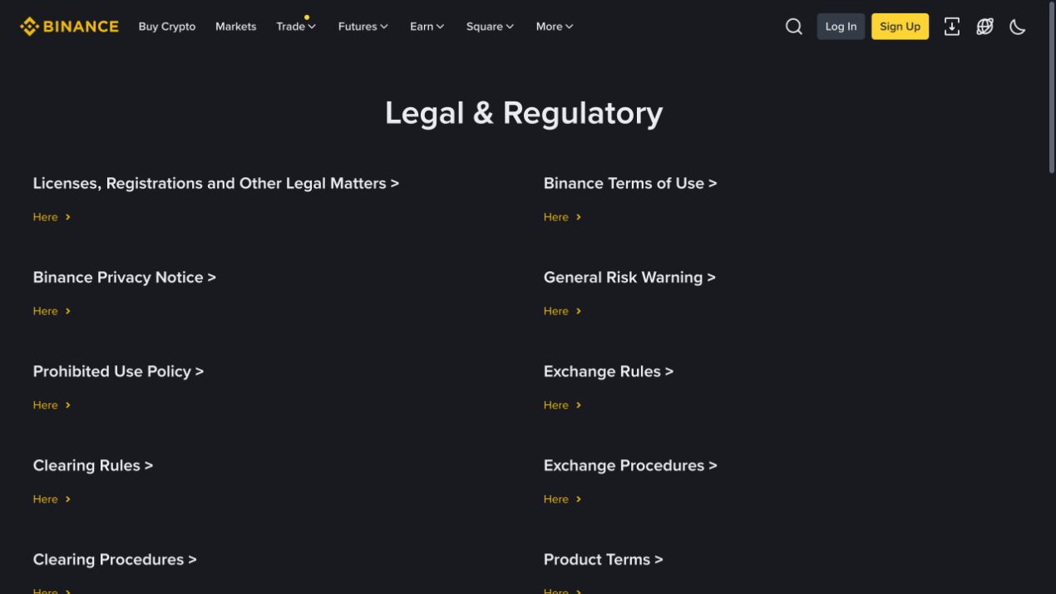Click the Binance logo
This screenshot has width=1056, height=594.
click(69, 27)
